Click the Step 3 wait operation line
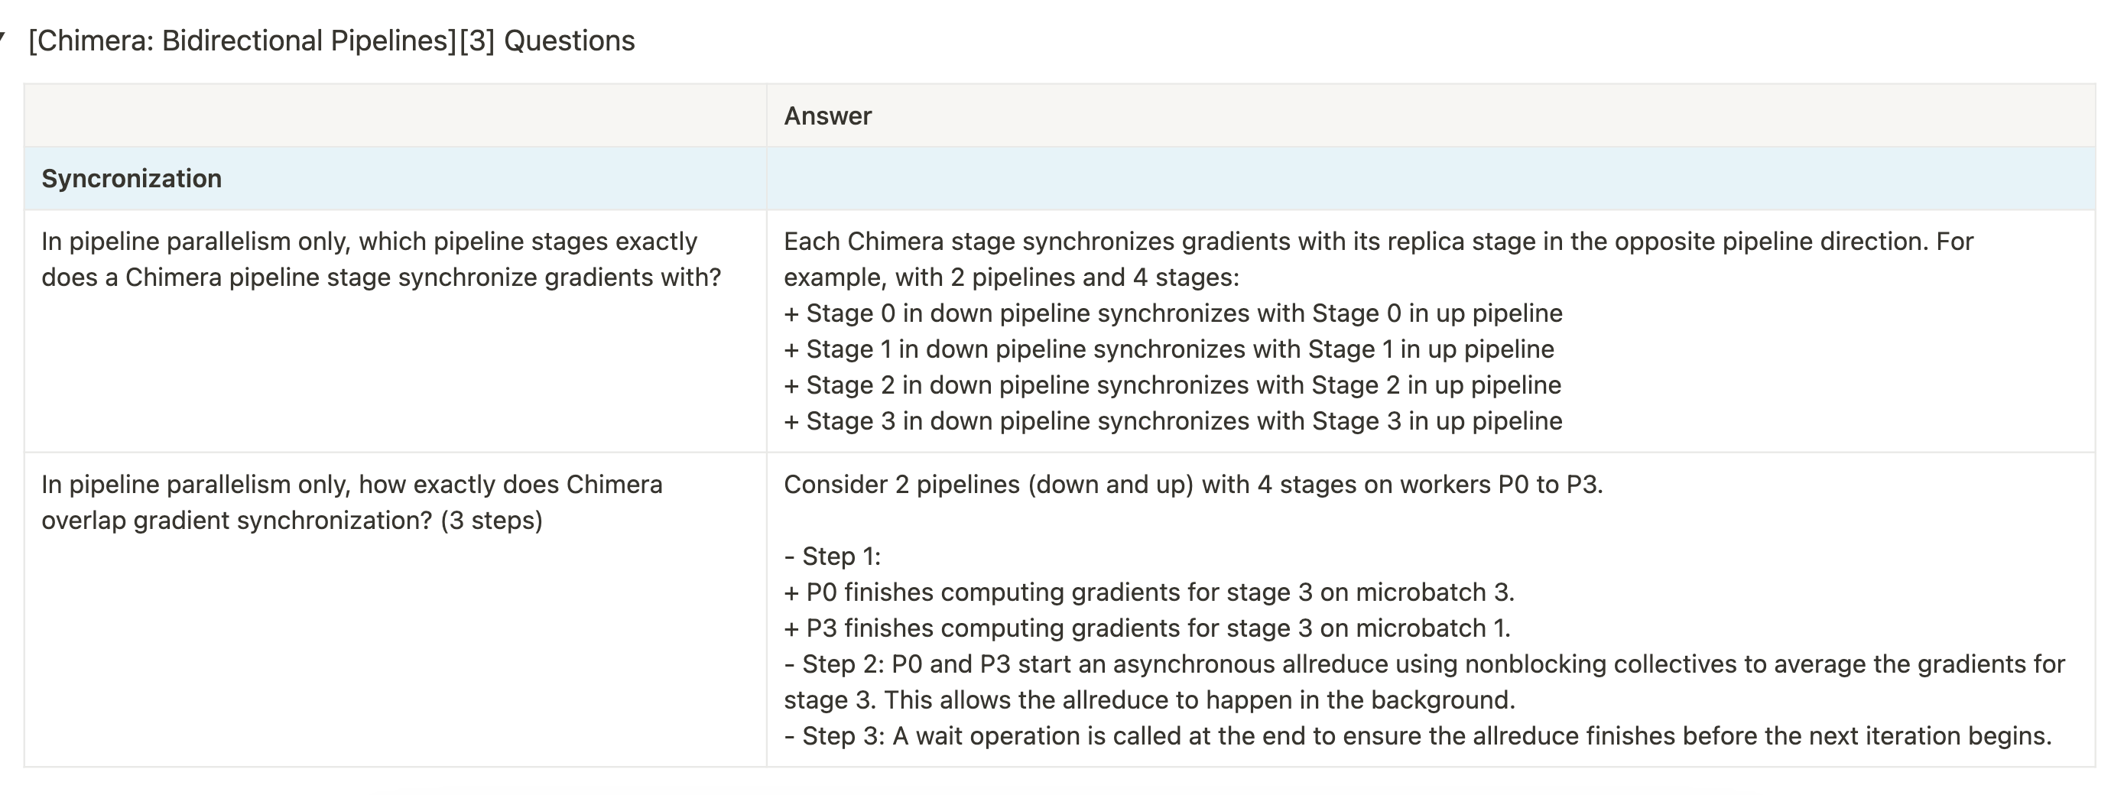 [x=1417, y=735]
